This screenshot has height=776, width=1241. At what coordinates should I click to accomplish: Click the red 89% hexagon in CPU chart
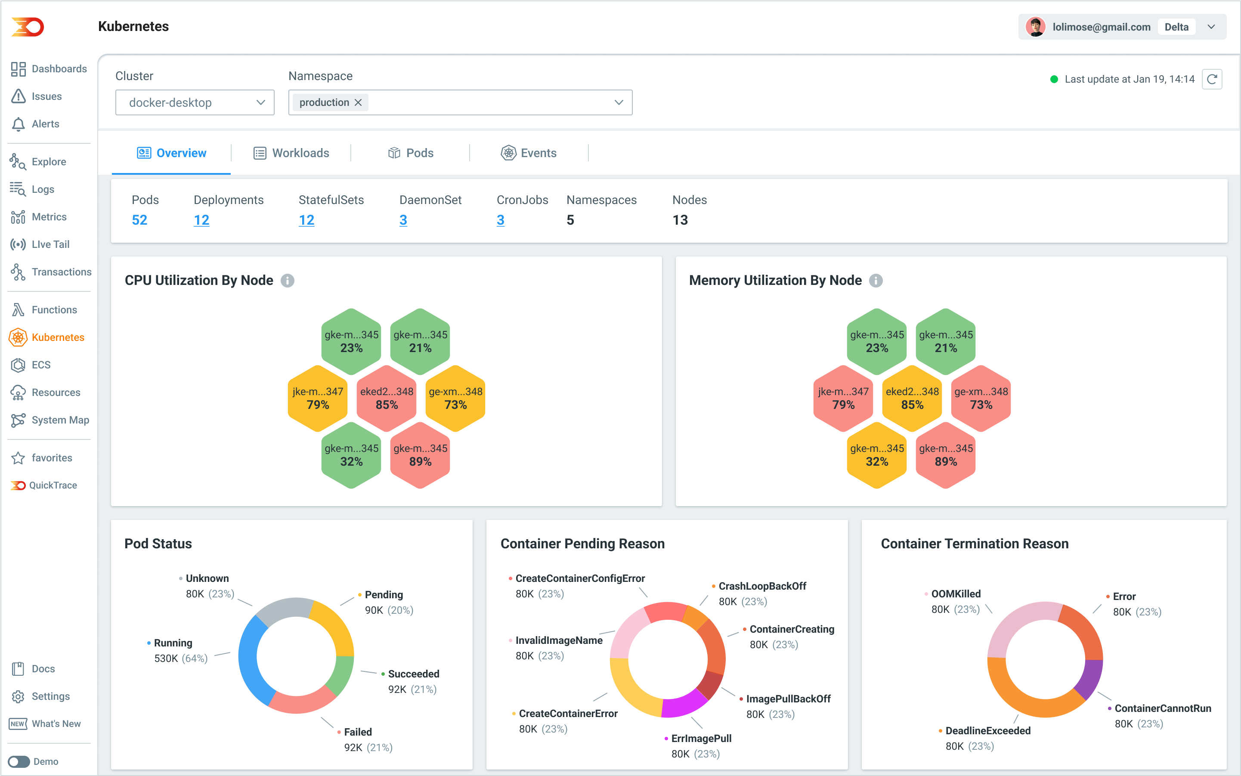(x=420, y=455)
